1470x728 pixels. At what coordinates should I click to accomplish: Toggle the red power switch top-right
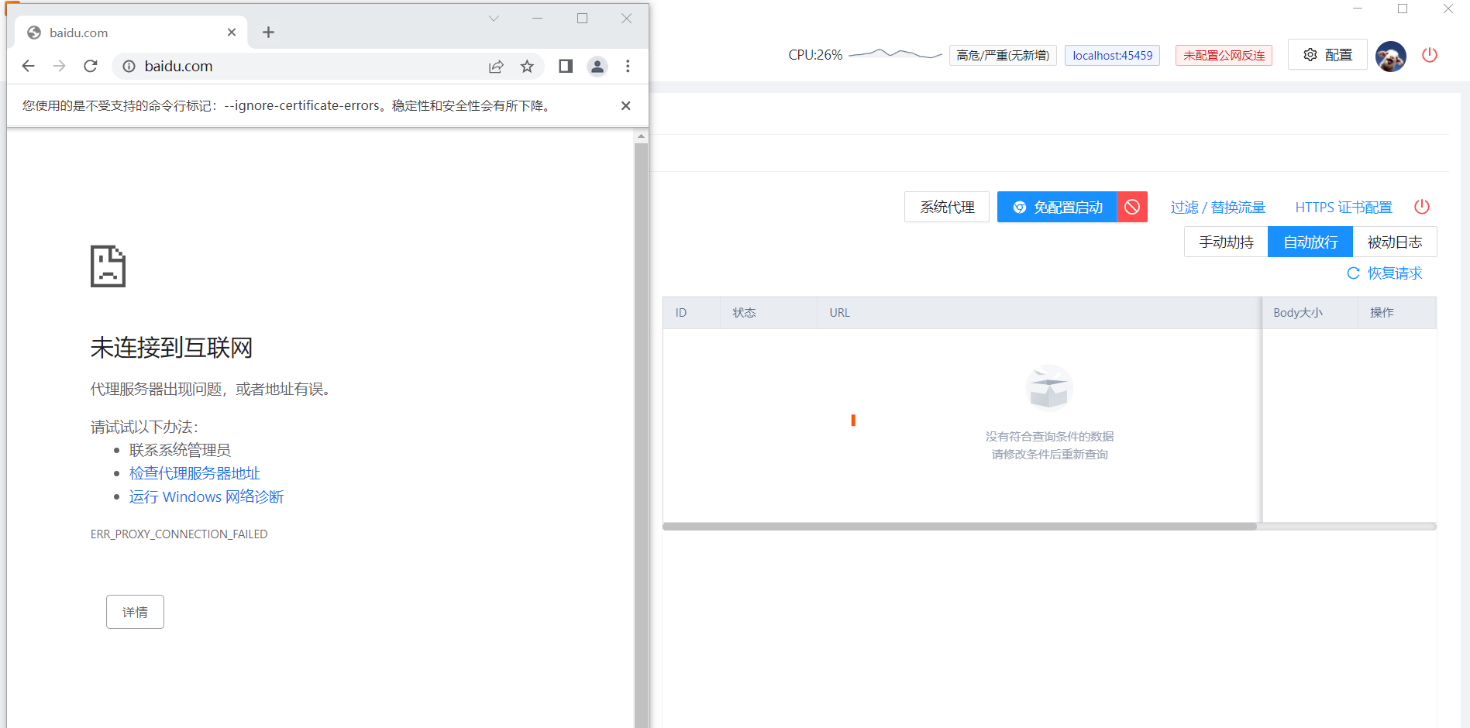point(1430,55)
